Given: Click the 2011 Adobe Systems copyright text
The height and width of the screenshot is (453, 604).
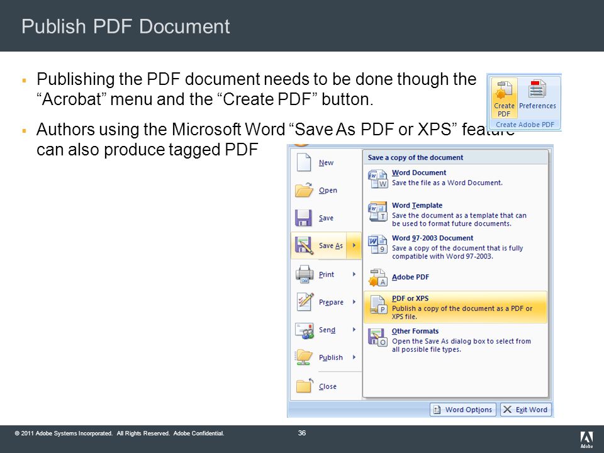Looking at the screenshot, I should (120, 433).
